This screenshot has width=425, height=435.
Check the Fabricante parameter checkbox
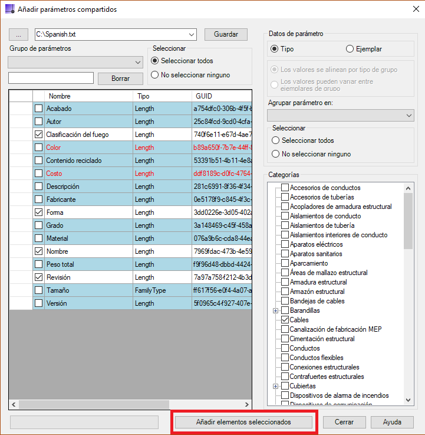(38, 199)
